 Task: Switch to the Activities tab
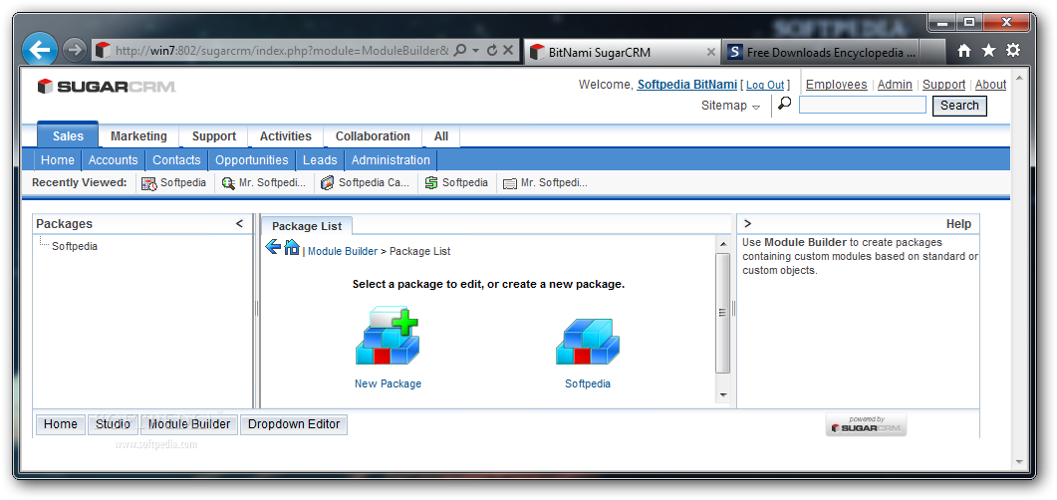point(286,136)
